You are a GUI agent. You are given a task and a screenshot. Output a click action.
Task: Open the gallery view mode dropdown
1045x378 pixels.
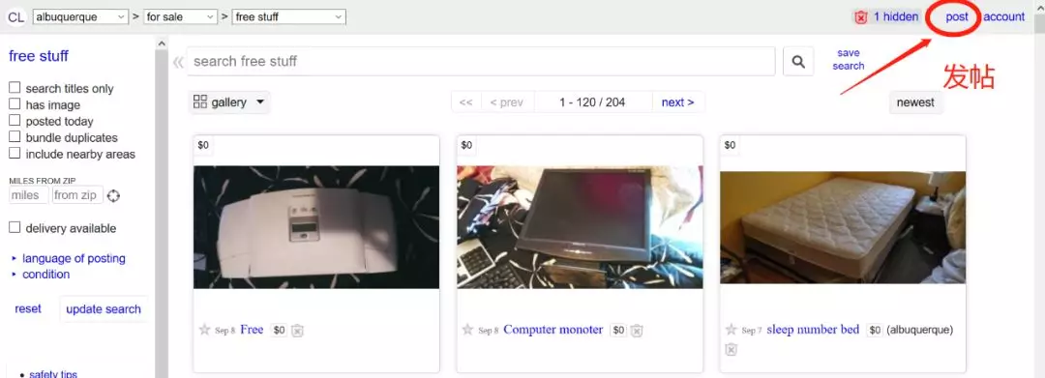tap(229, 102)
